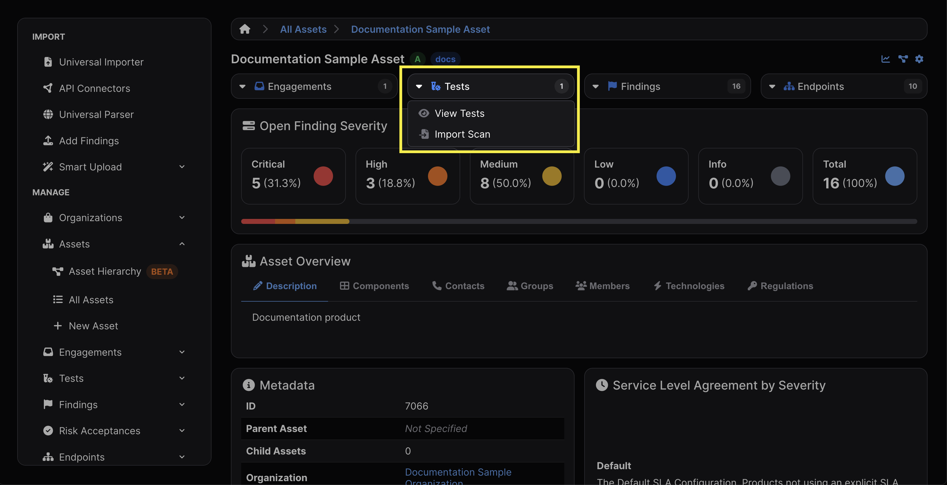Click the metrics chart icon
The width and height of the screenshot is (947, 485).
tap(885, 59)
